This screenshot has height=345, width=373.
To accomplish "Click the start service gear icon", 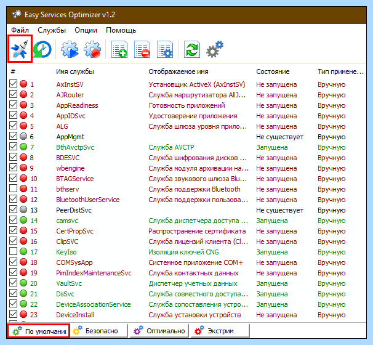I will tap(70, 49).
